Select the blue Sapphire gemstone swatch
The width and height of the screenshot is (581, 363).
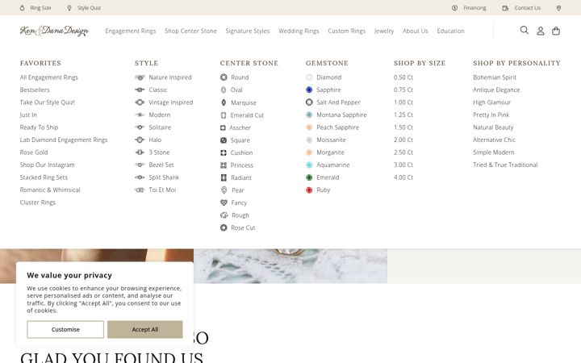click(309, 90)
